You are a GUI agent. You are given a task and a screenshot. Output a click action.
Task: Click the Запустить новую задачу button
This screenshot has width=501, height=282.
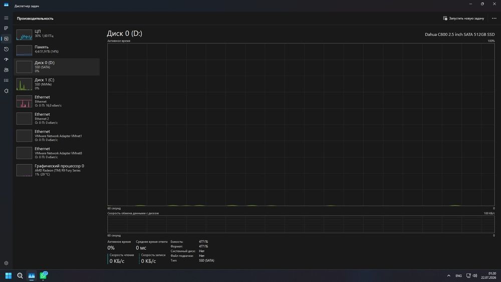[x=463, y=18]
